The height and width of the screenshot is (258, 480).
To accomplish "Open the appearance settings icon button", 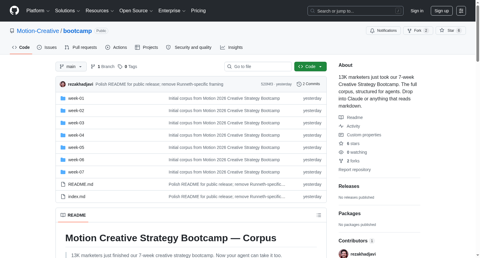I will click(x=461, y=11).
